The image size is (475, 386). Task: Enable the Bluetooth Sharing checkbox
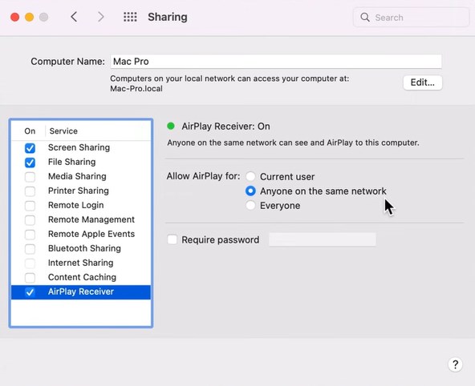tap(30, 249)
